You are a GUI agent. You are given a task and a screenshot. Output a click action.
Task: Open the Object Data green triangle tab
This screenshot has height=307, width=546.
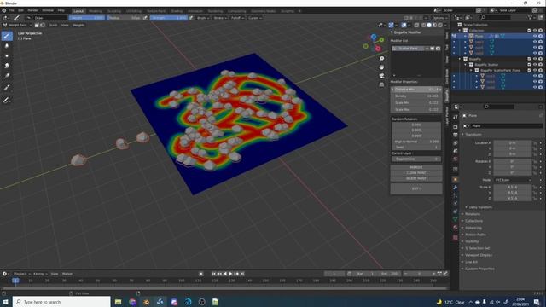456,219
